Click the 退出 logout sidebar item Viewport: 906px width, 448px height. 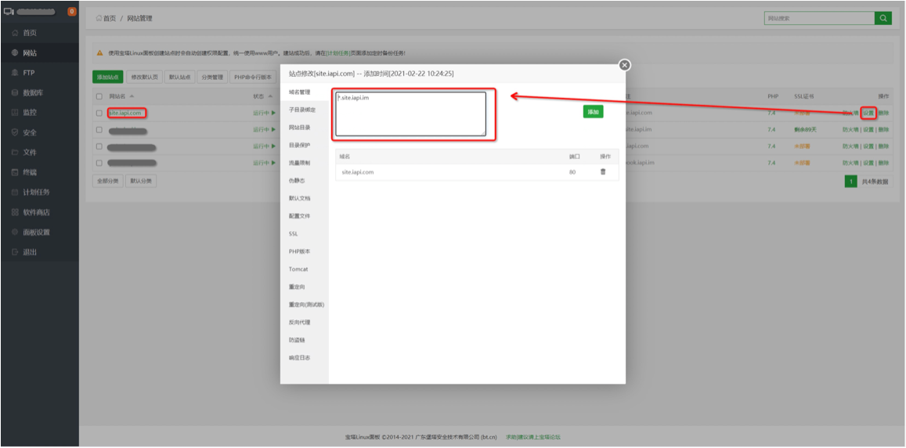pyautogui.click(x=30, y=252)
